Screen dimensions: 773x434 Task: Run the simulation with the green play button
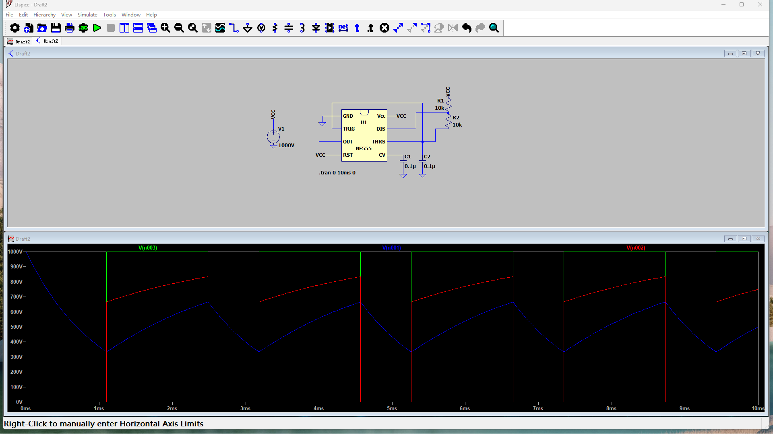click(x=97, y=28)
